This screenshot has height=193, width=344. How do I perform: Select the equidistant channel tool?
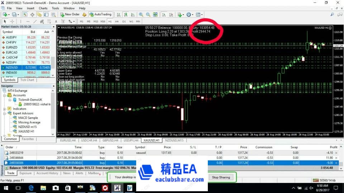(42, 21)
